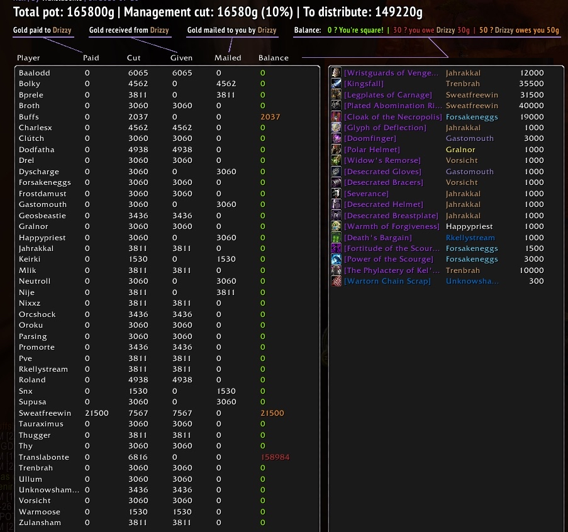Click the Cloak of the Necropolis icon

tap(336, 116)
